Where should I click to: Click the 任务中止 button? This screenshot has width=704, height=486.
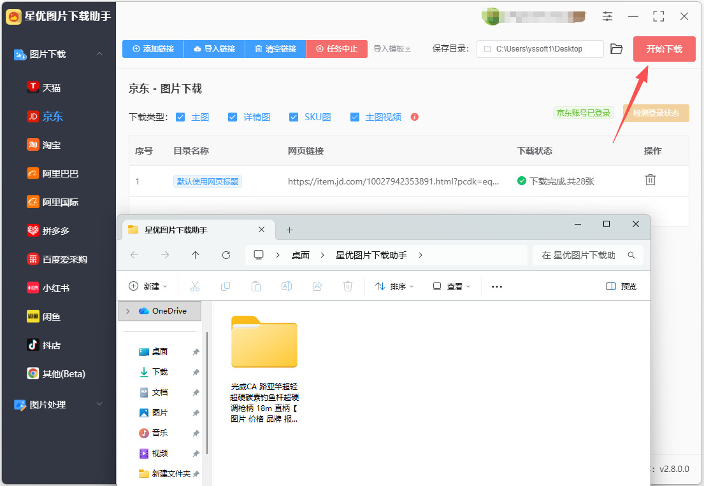pyautogui.click(x=337, y=49)
